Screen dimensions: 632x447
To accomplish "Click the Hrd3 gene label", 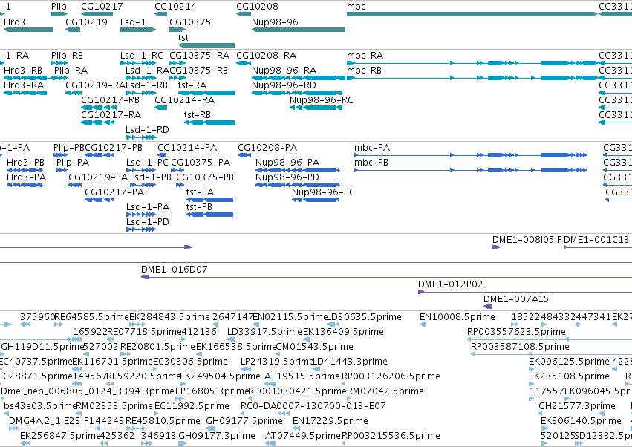I will 14,22.
